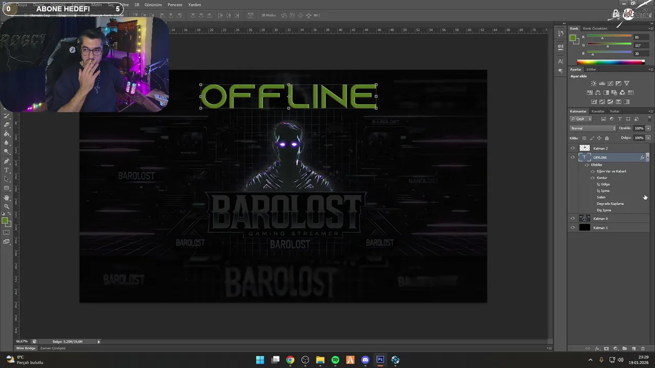Add a Color Balance adjustment
The height and width of the screenshot is (368, 655).
(598, 93)
